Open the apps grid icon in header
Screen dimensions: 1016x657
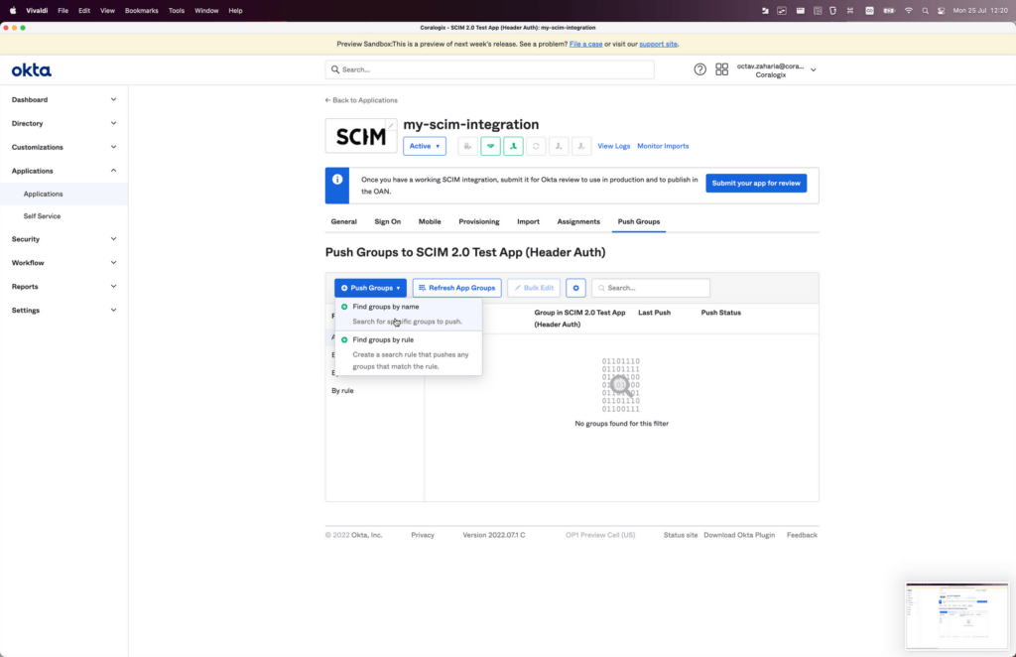point(722,69)
